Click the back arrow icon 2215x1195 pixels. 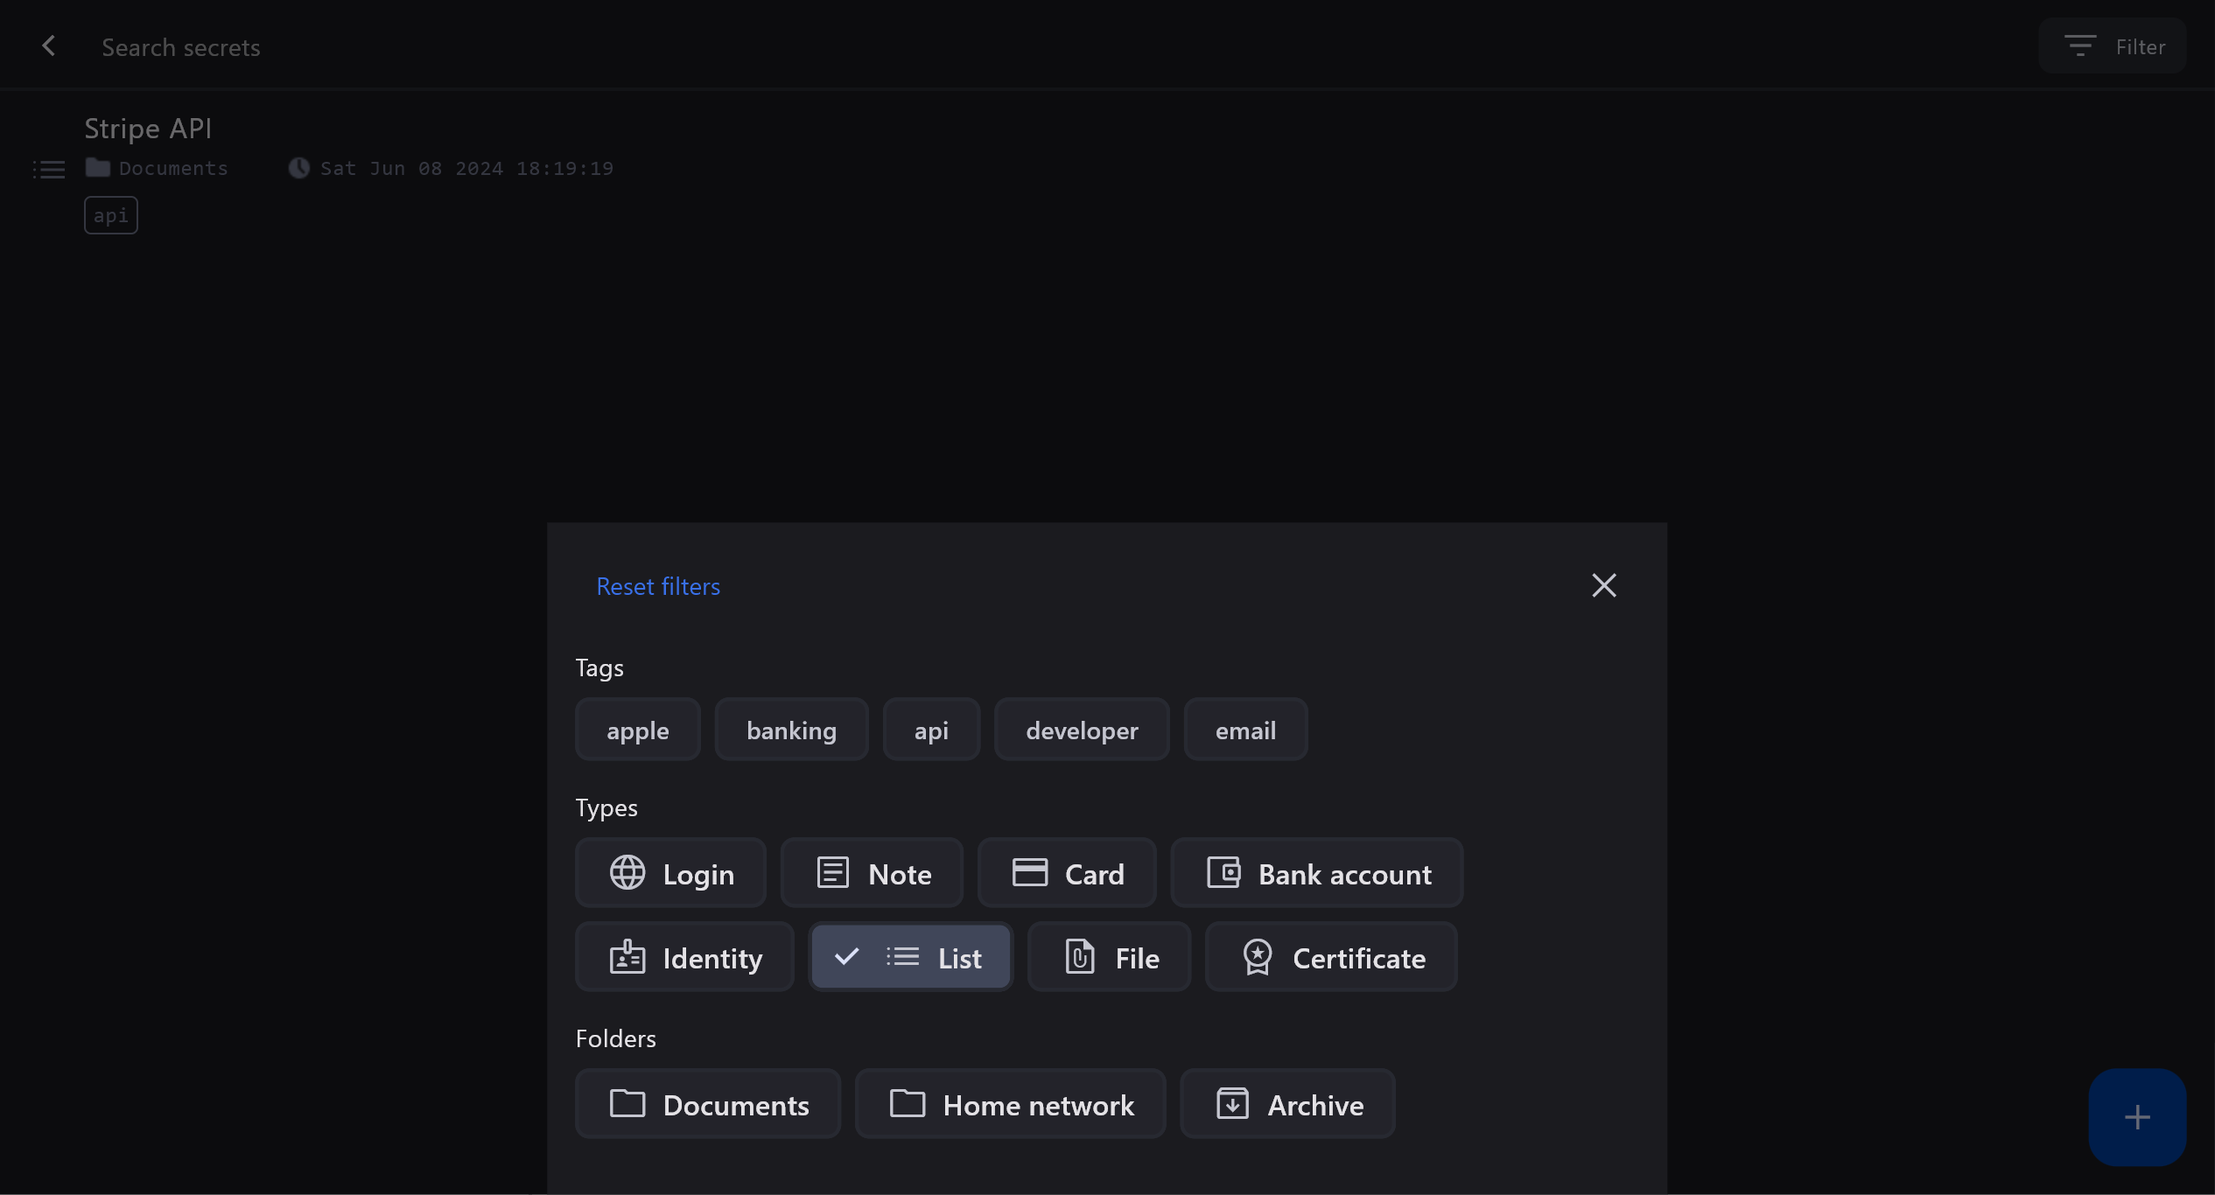pos(49,46)
